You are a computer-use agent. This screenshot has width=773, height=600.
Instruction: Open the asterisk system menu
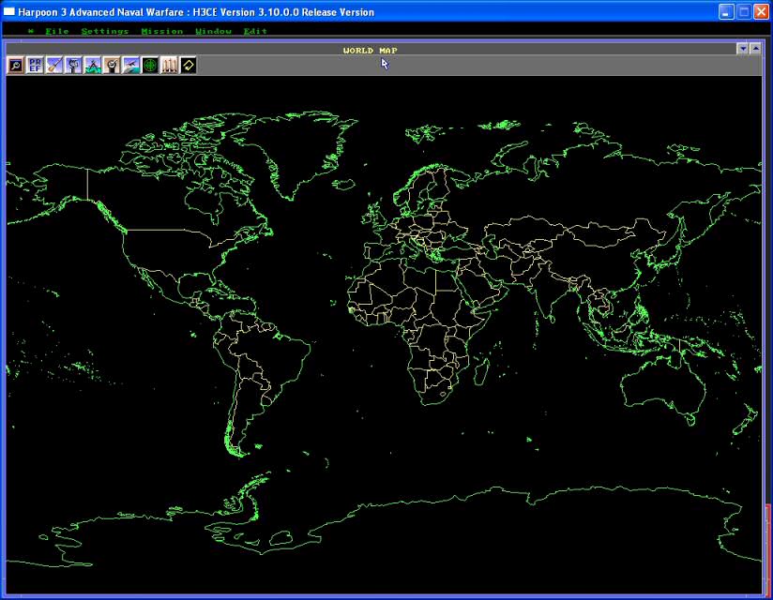pyautogui.click(x=31, y=31)
